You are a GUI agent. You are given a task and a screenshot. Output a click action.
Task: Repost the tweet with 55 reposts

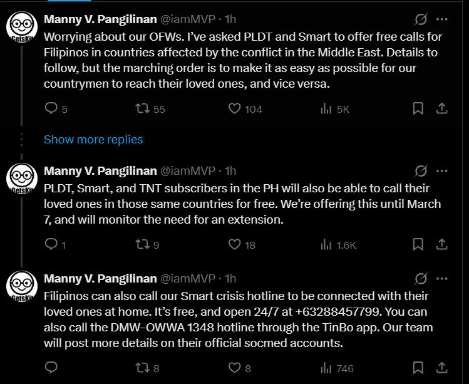[x=143, y=109]
